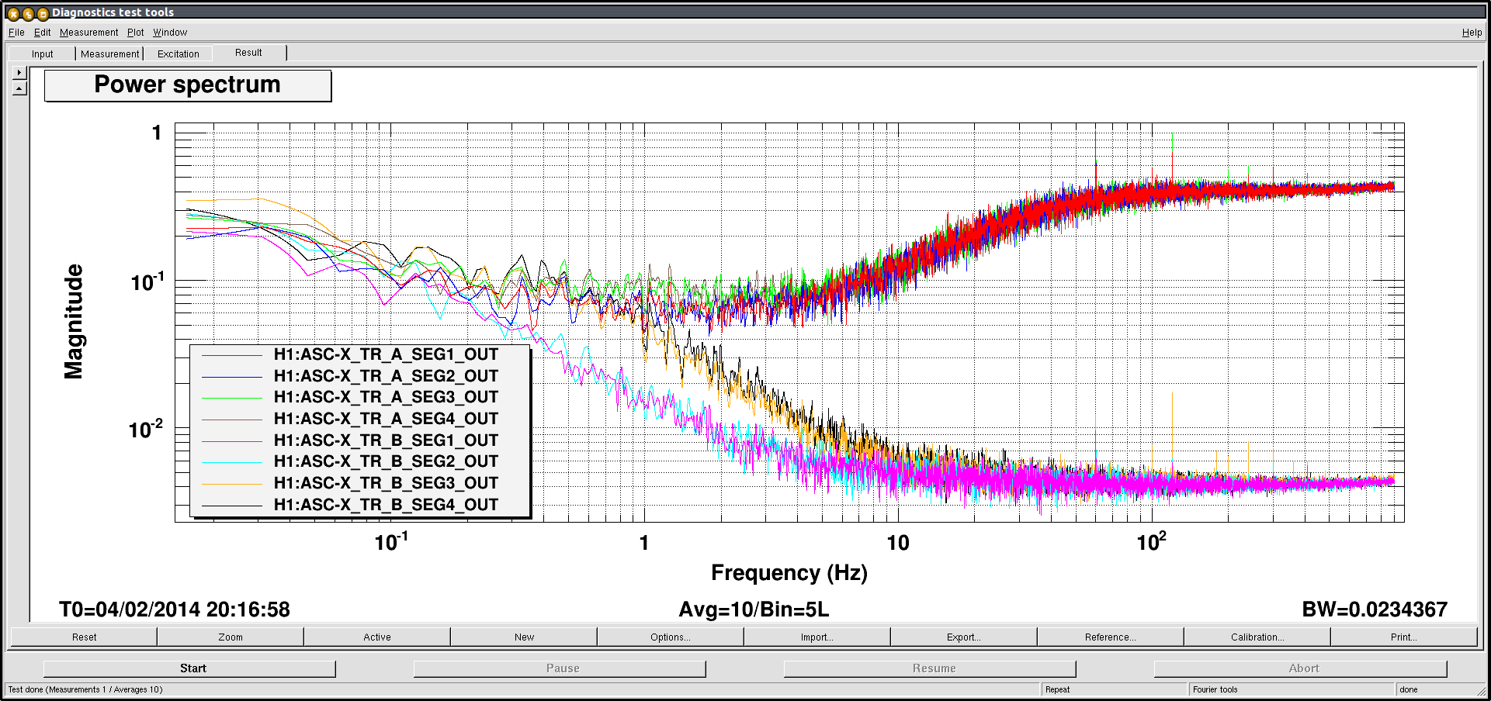Click the Print... button
The image size is (1491, 701).
coord(1404,637)
